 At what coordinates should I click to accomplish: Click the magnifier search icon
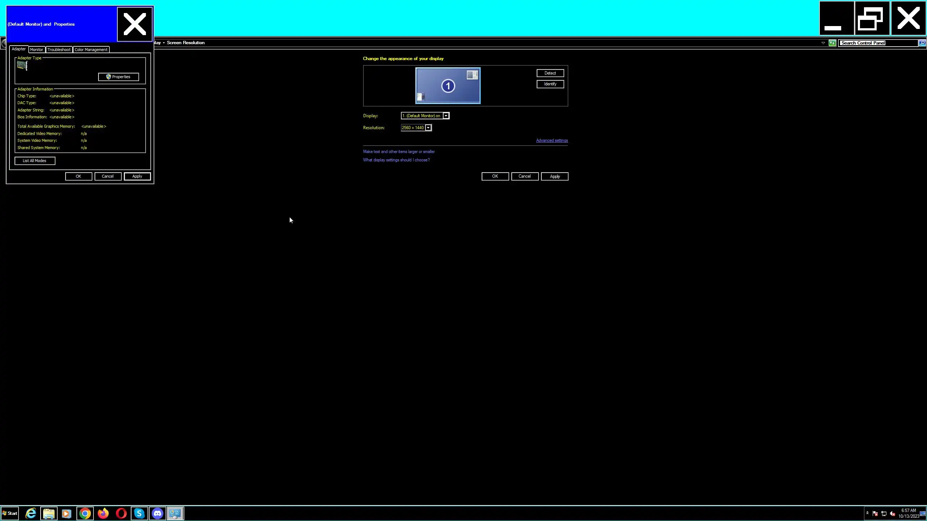[x=922, y=43]
